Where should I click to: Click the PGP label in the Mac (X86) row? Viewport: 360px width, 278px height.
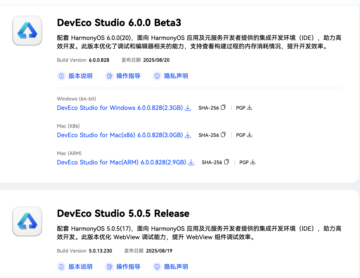coord(241,135)
